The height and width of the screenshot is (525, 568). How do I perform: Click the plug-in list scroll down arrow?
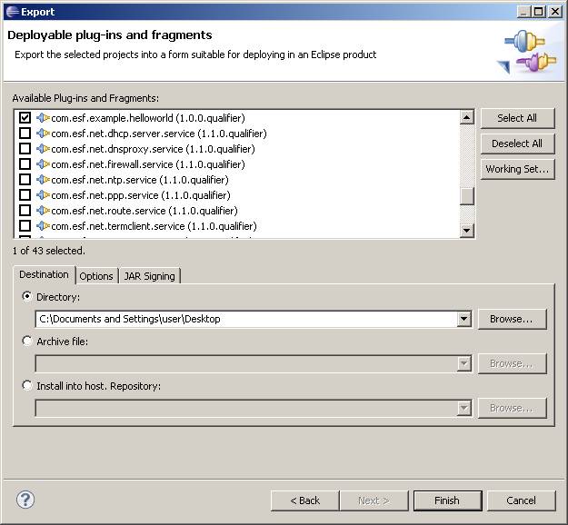coord(467,231)
